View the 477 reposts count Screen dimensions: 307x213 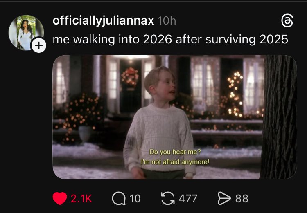[x=188, y=199]
